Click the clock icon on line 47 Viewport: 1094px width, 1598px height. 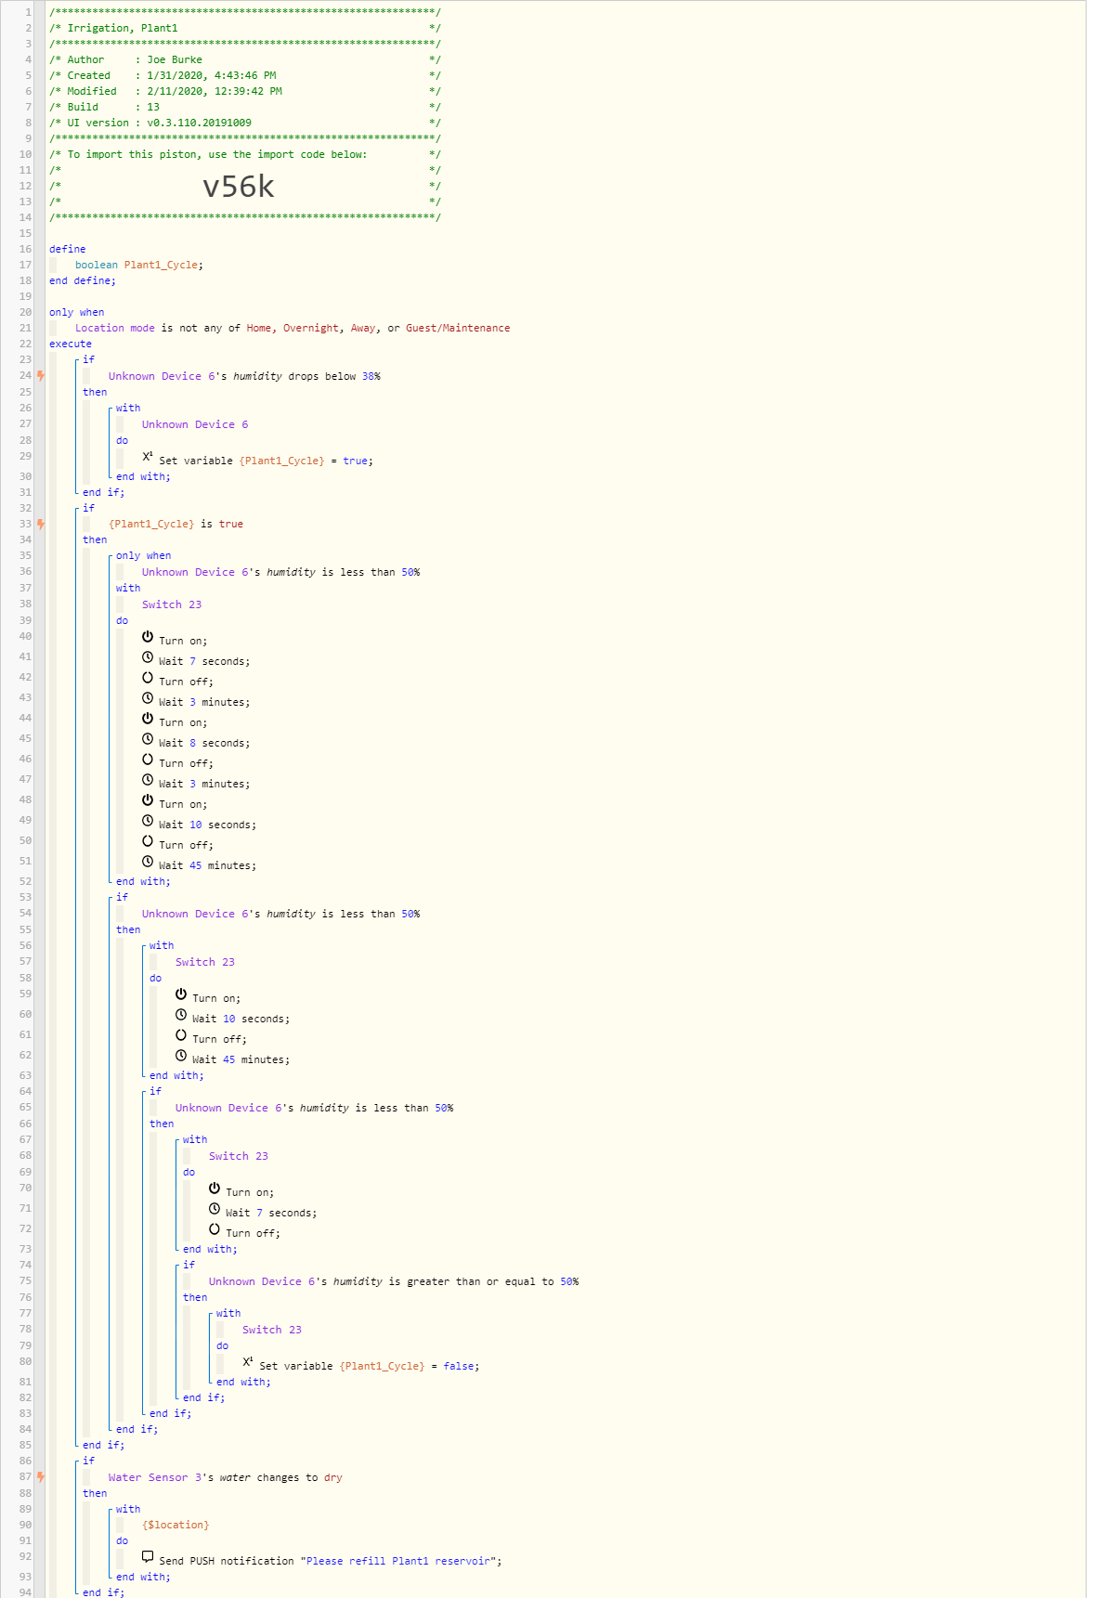tap(148, 780)
